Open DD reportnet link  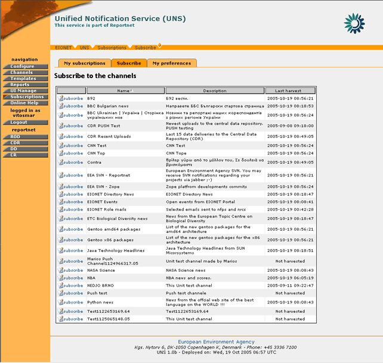pos(26,149)
